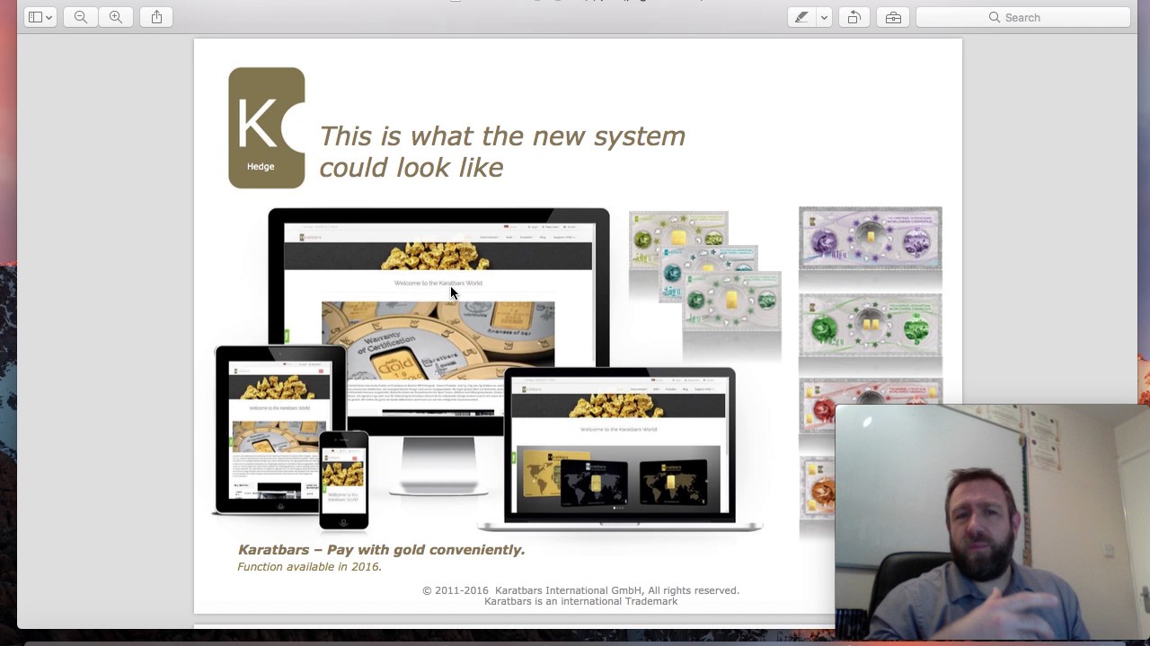Click the heading 'This is what the new system'
The image size is (1150, 646).
[x=501, y=136]
